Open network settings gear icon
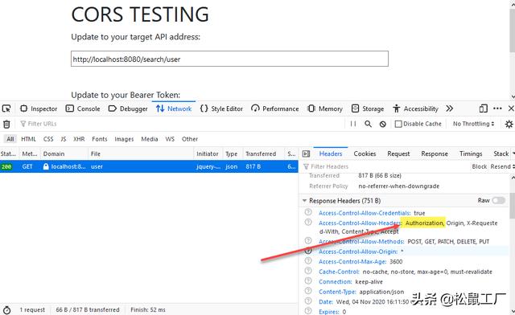This screenshot has height=315, width=515. pyautogui.click(x=509, y=124)
